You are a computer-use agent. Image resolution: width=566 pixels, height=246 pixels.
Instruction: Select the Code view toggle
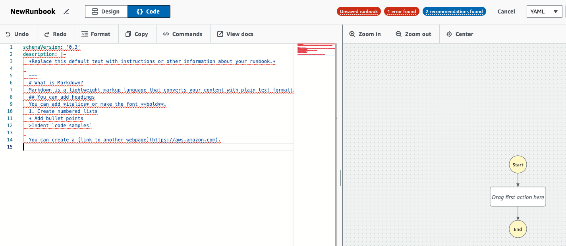149,11
